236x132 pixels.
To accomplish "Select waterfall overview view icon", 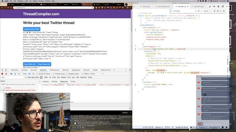I will coord(33,74).
